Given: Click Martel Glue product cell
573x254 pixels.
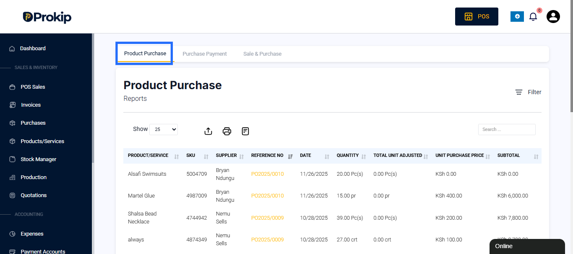Looking at the screenshot, I should [141, 196].
